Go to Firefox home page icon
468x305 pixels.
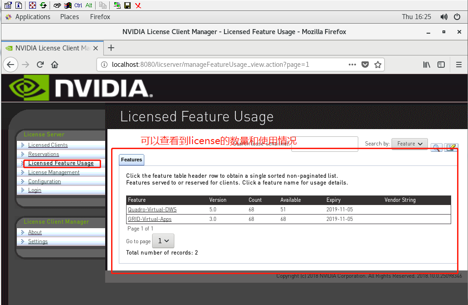55,65
